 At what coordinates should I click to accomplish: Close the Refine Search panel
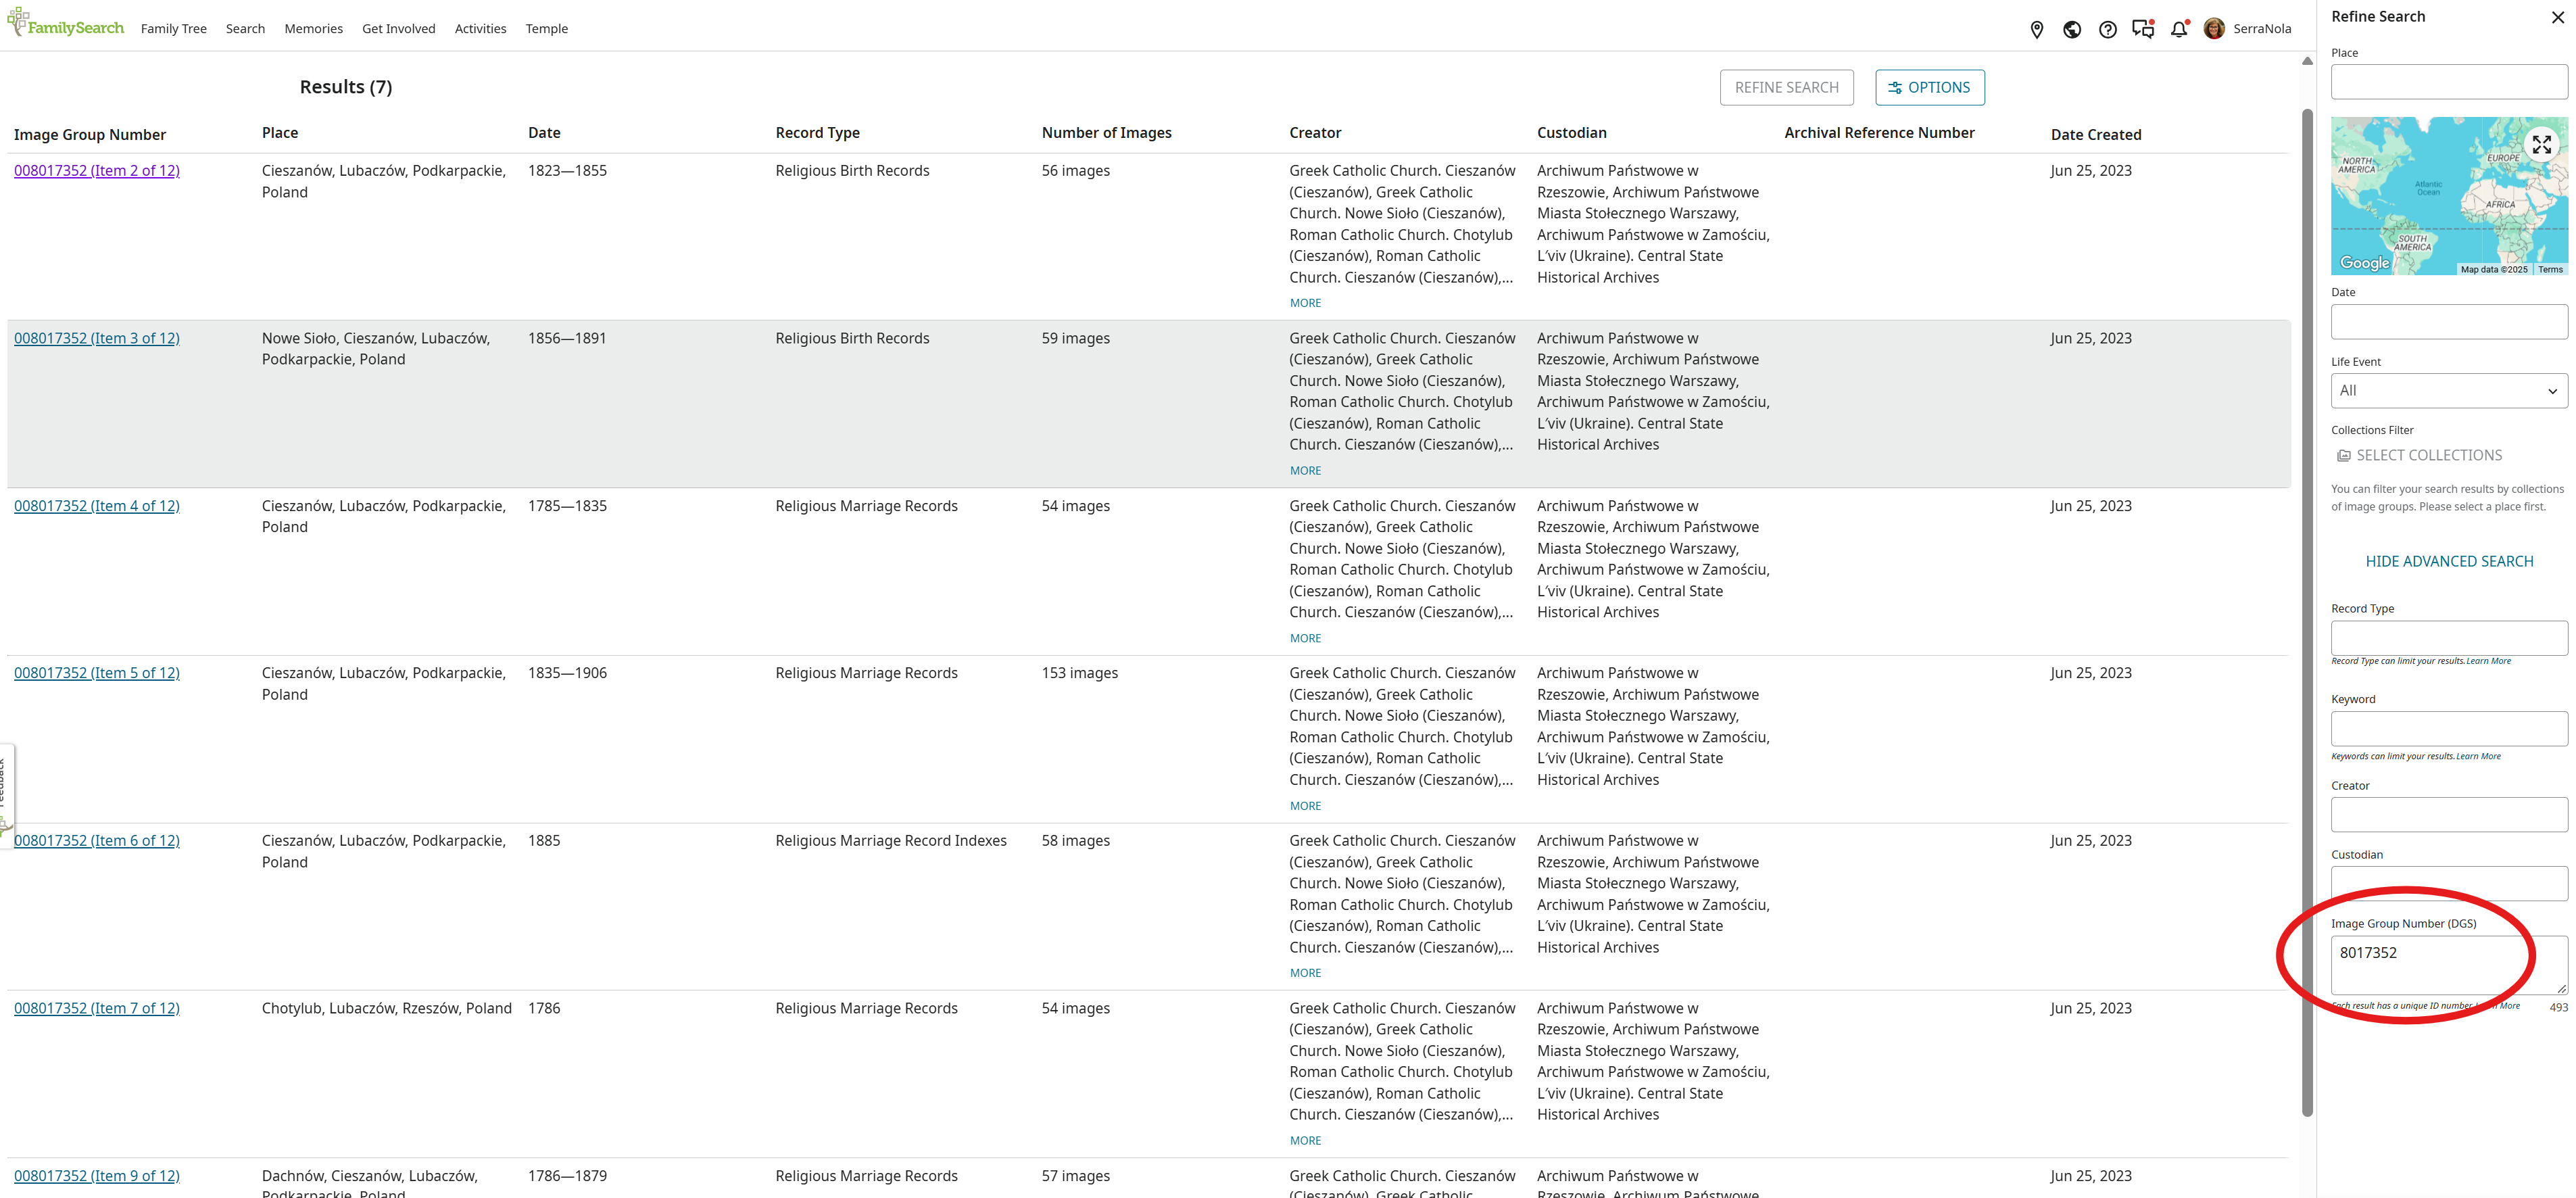tap(2557, 17)
